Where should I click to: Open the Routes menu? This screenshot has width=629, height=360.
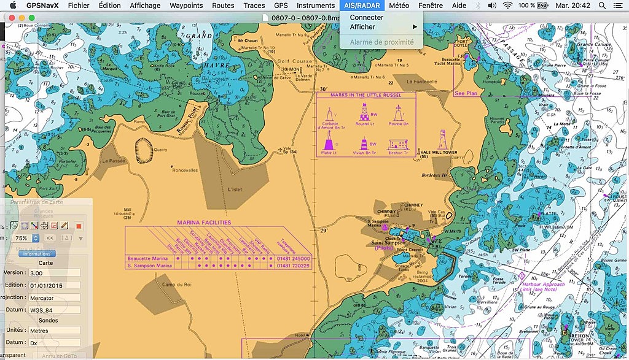223,6
